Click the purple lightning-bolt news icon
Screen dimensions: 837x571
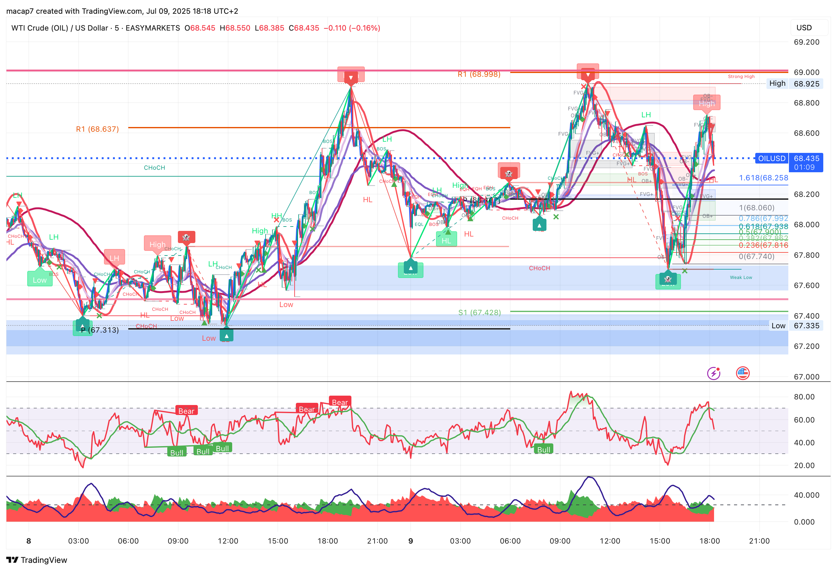[713, 373]
